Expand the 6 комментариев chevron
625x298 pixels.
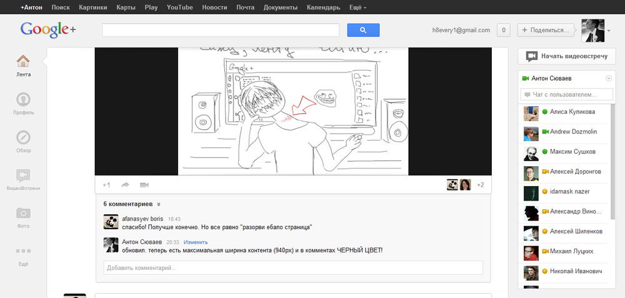point(159,204)
